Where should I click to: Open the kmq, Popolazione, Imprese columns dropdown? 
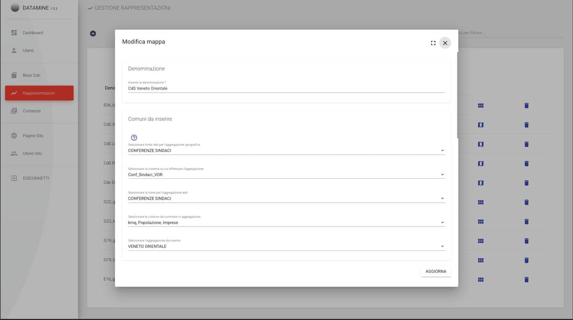[286, 222]
